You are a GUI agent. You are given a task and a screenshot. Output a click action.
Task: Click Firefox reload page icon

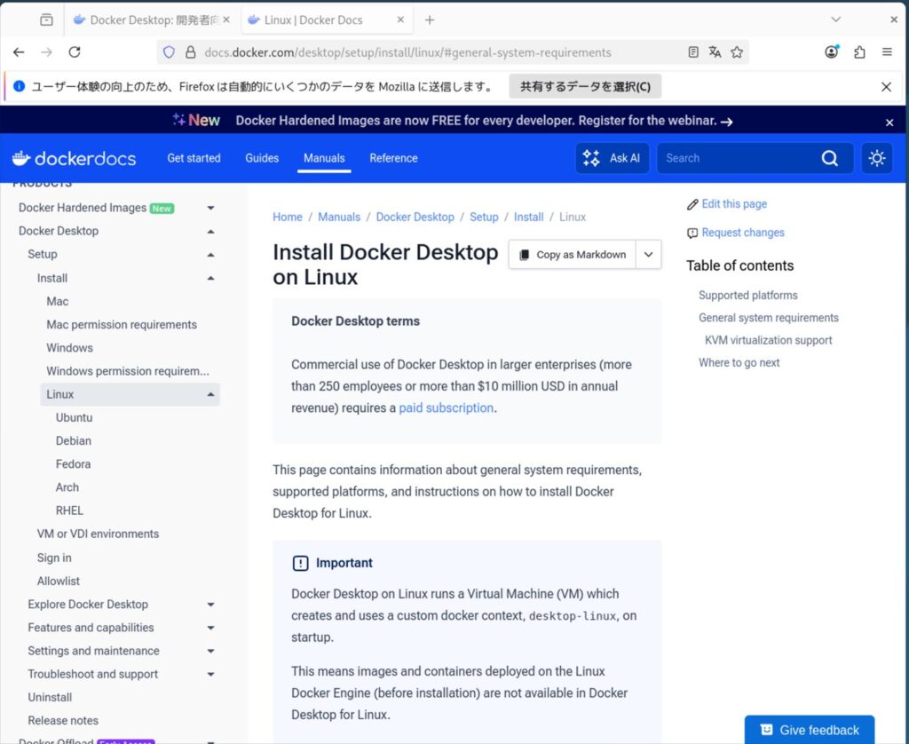pos(75,52)
